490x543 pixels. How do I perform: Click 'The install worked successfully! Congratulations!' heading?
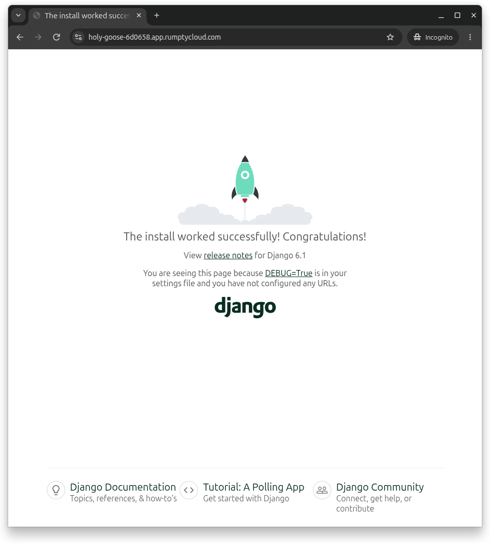pyautogui.click(x=245, y=236)
